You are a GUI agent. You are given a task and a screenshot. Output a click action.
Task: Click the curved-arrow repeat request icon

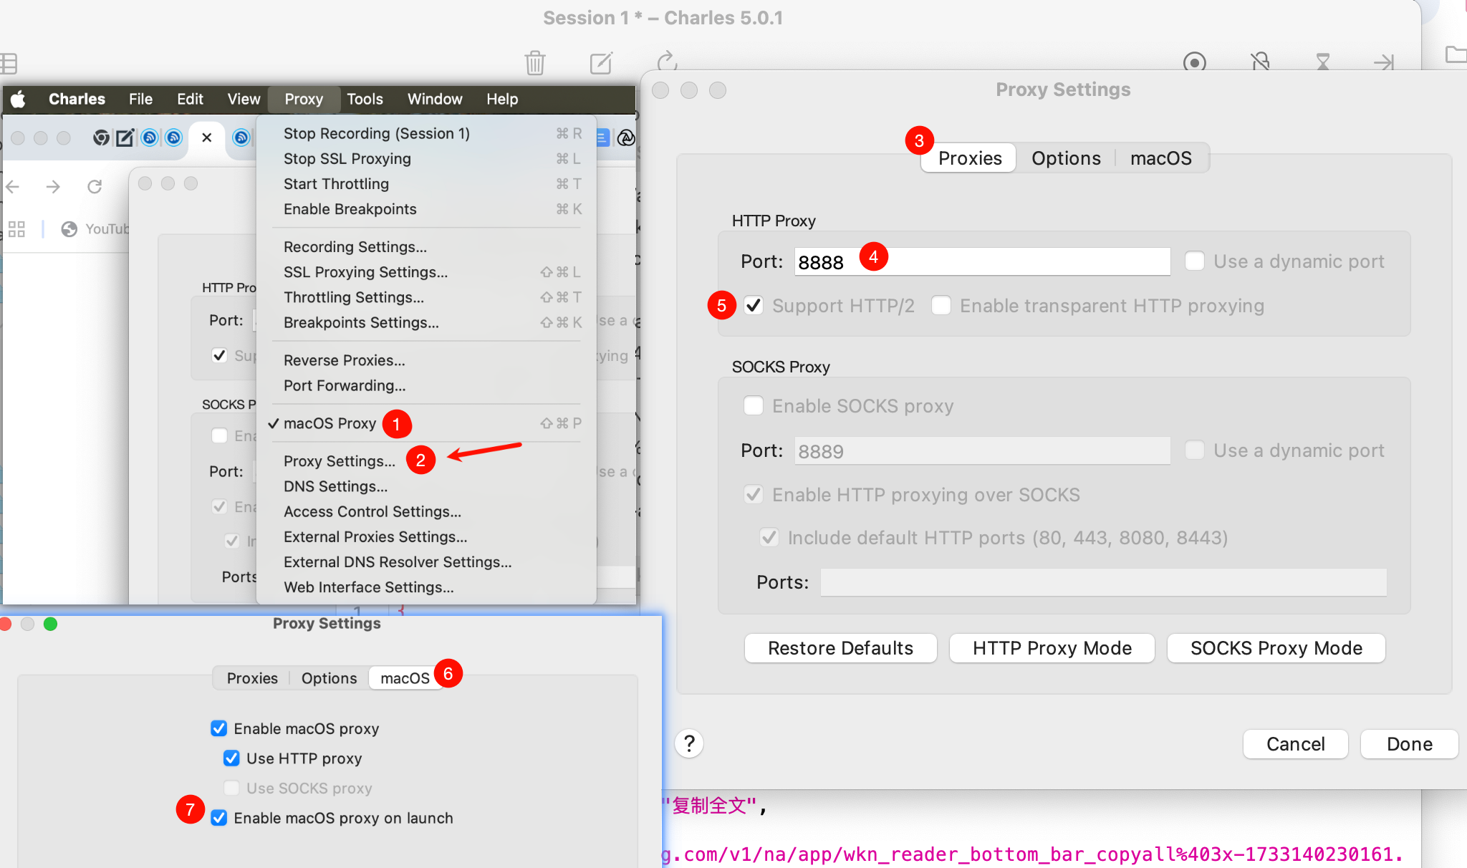click(667, 61)
